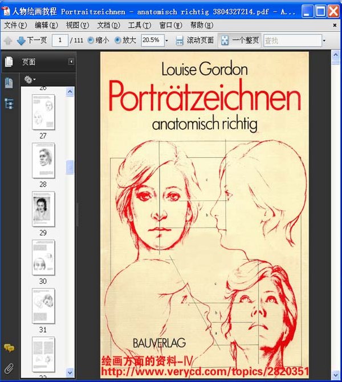
Task: Open the 文档(D) menu
Action: tap(109, 25)
